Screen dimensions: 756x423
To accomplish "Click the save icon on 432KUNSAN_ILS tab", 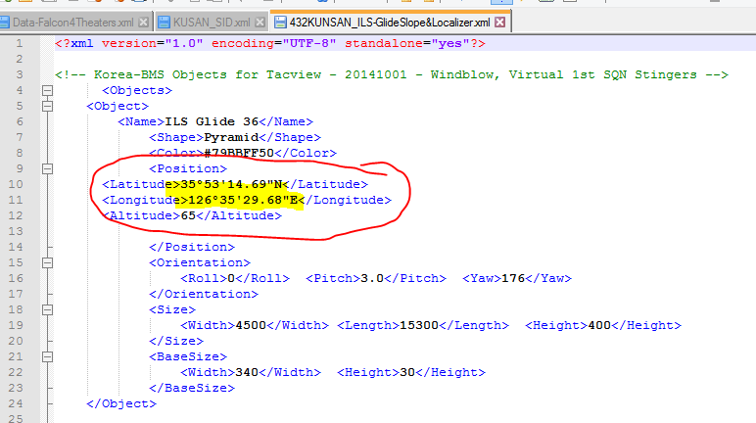I will tap(280, 23).
